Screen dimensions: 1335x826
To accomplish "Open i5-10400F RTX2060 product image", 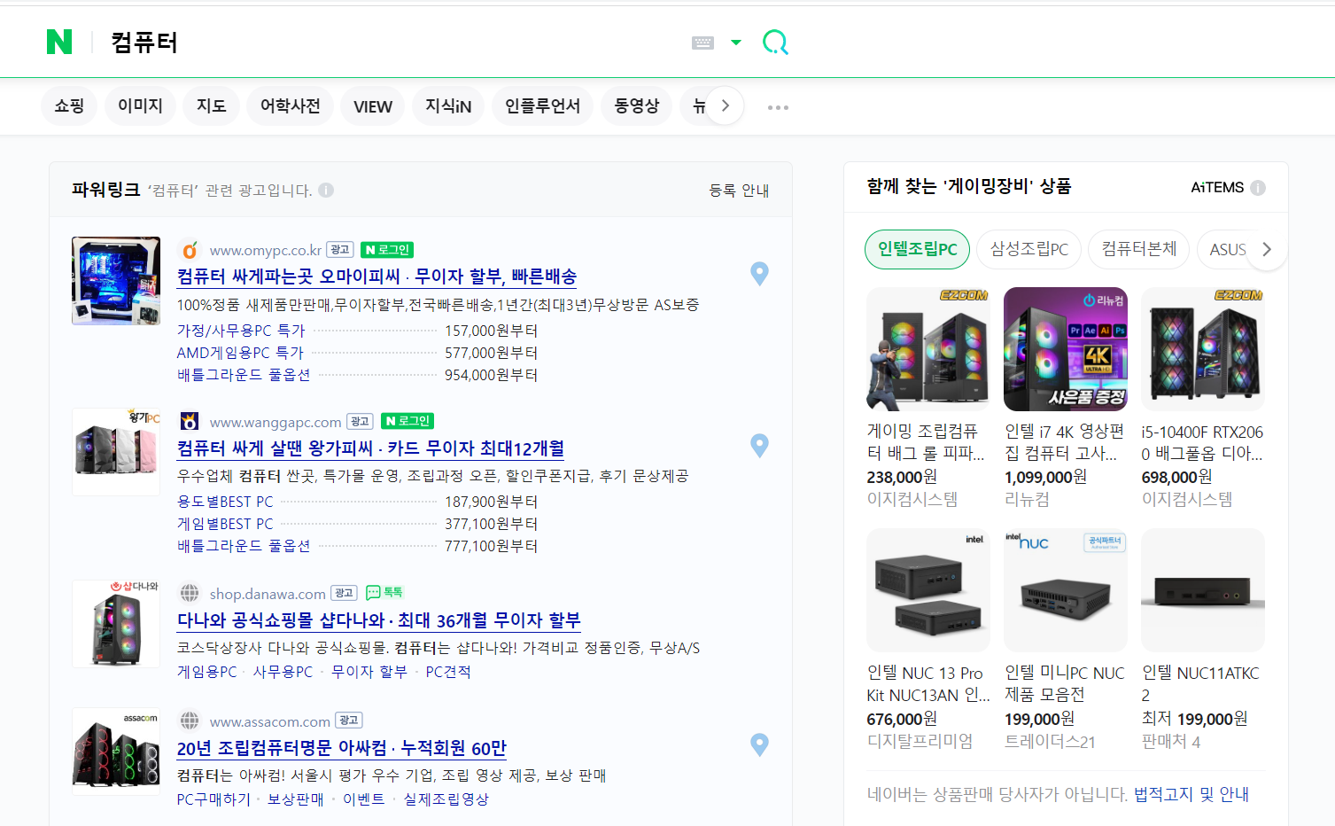I will [1203, 349].
